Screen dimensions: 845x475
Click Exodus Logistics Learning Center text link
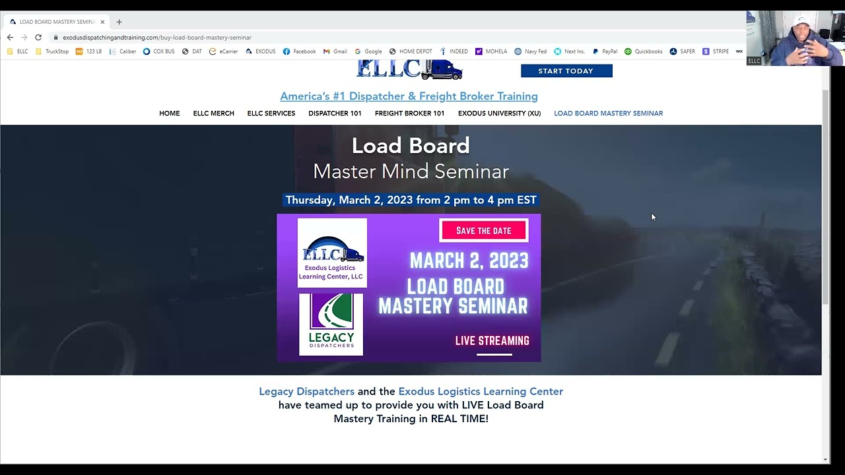(481, 391)
